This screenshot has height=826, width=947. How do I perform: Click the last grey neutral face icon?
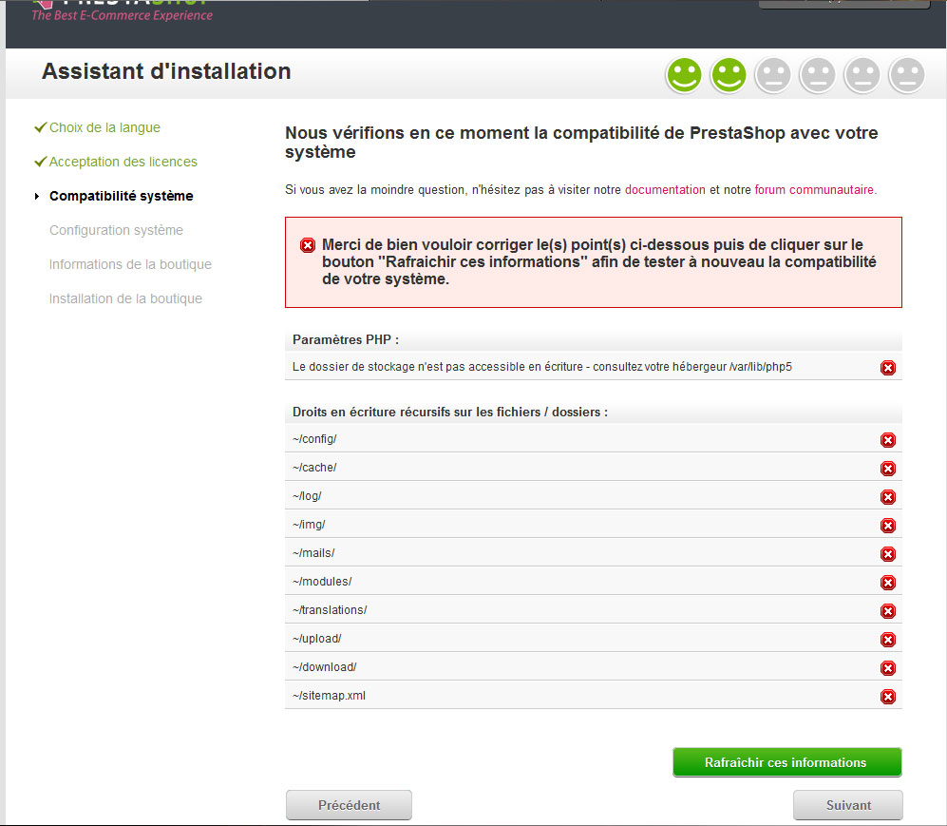point(907,75)
